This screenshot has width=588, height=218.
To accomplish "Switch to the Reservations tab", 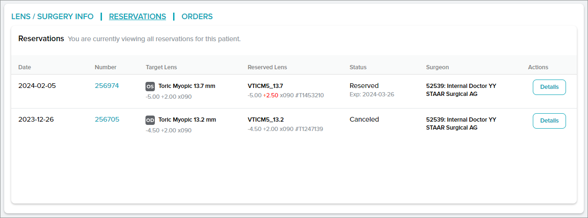I will (138, 16).
